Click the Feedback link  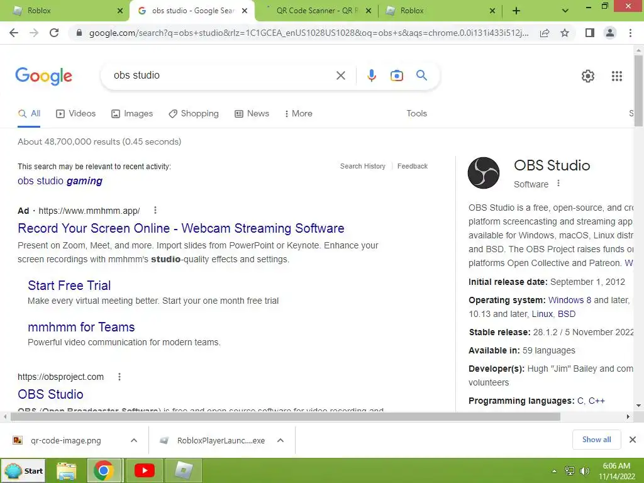coord(413,166)
